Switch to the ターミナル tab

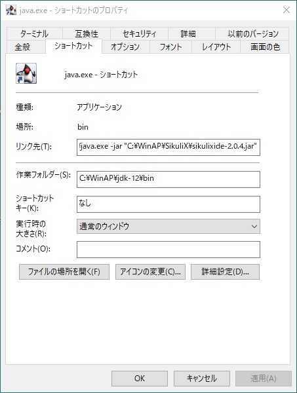pyautogui.click(x=34, y=33)
